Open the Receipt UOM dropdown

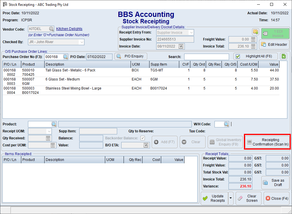pos(48,131)
